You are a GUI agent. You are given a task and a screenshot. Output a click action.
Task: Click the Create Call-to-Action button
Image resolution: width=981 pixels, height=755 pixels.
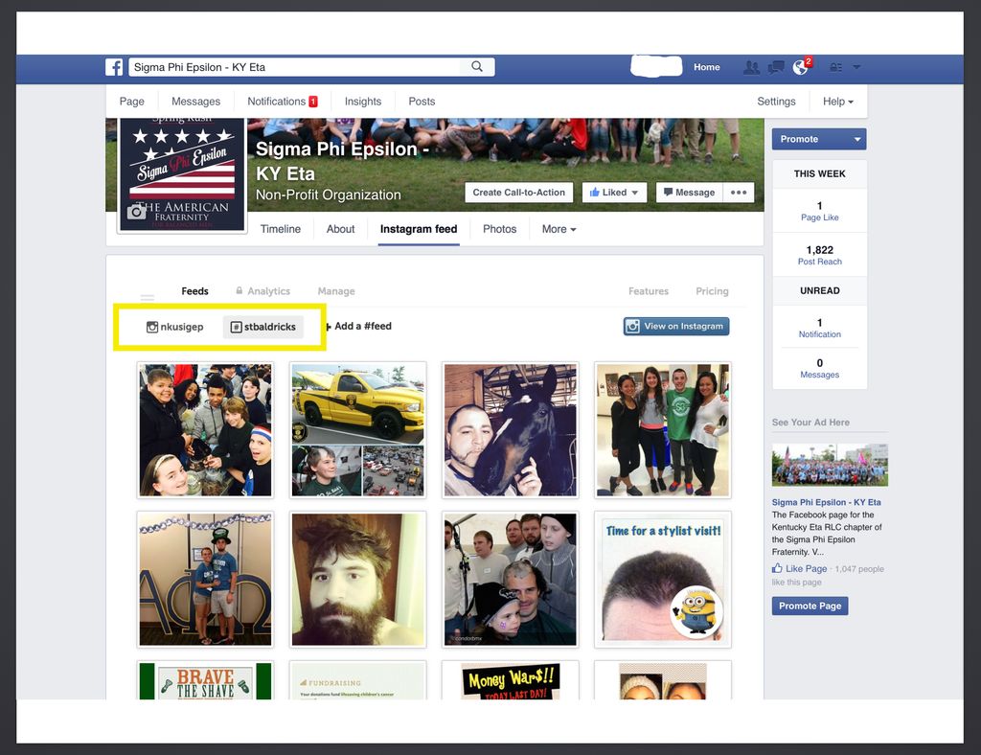click(518, 192)
